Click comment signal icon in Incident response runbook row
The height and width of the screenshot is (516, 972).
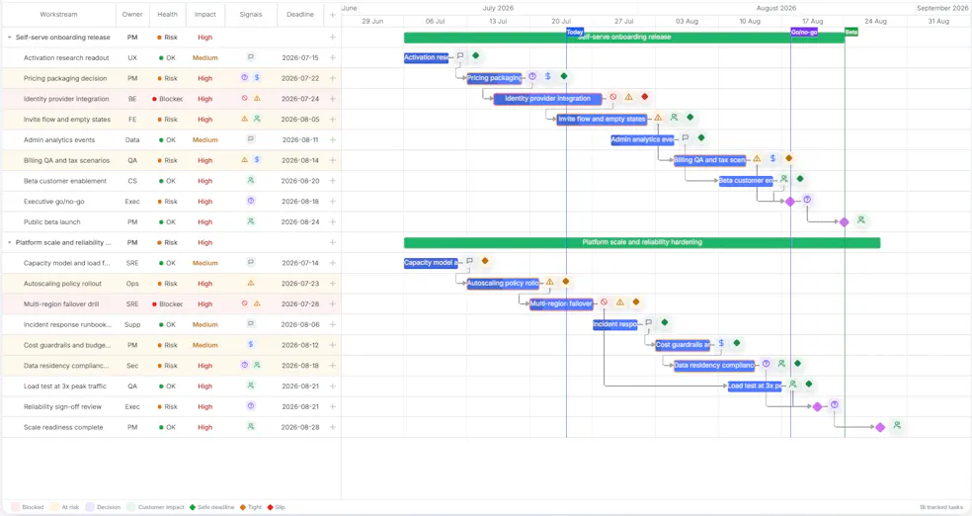(251, 324)
